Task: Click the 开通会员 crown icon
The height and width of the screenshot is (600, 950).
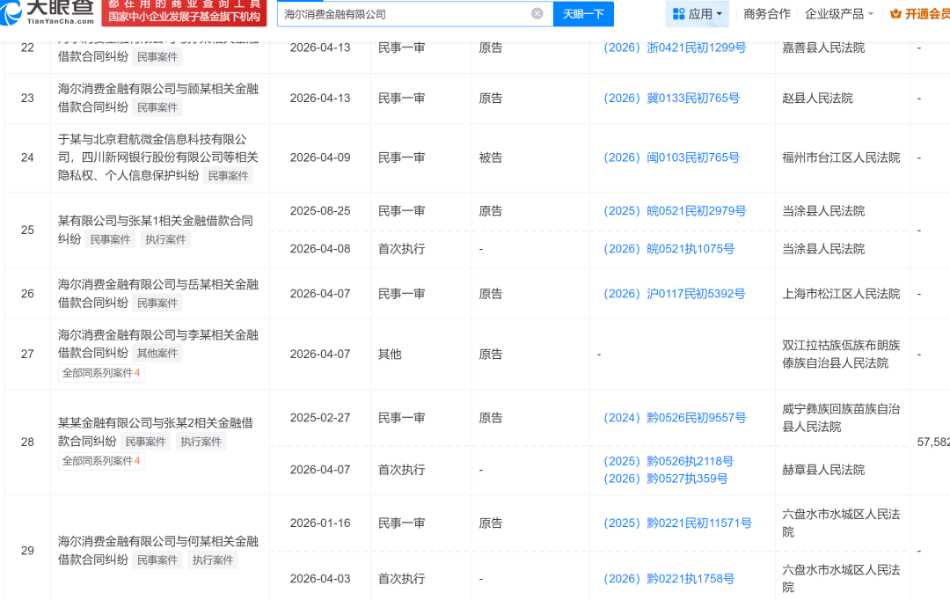Action: 895,14
